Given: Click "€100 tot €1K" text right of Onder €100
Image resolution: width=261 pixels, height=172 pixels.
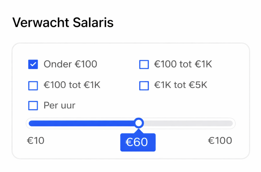Looking at the screenshot, I should [183, 64].
